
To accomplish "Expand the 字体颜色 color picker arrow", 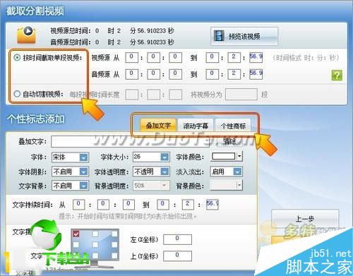I will 239,156.
